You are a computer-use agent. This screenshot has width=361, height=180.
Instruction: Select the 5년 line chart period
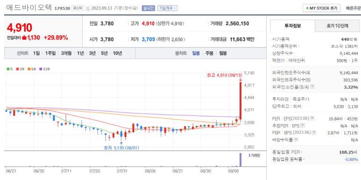tap(104, 53)
